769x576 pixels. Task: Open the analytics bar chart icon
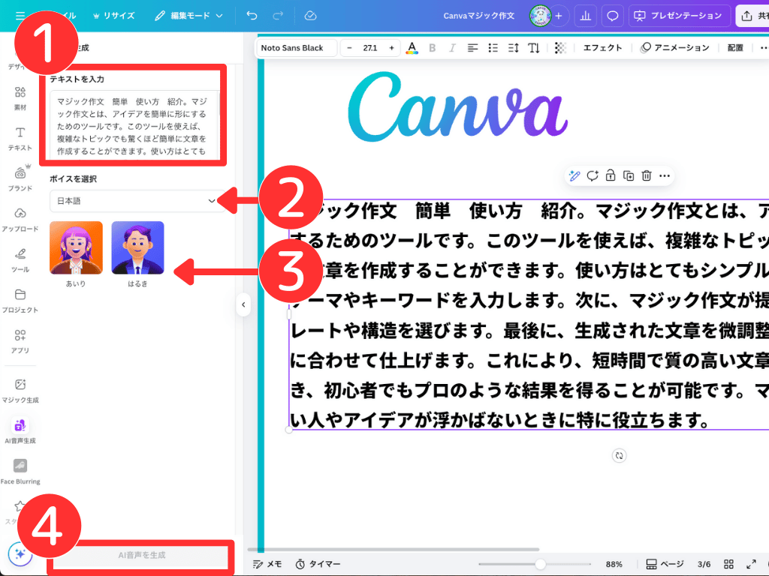(x=586, y=16)
